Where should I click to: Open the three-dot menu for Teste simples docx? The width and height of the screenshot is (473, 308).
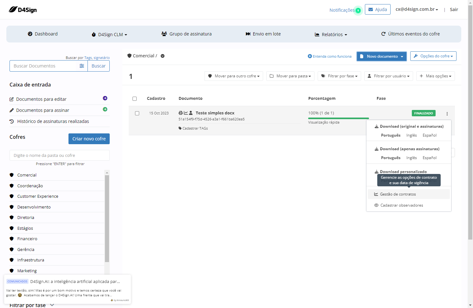[x=447, y=114]
